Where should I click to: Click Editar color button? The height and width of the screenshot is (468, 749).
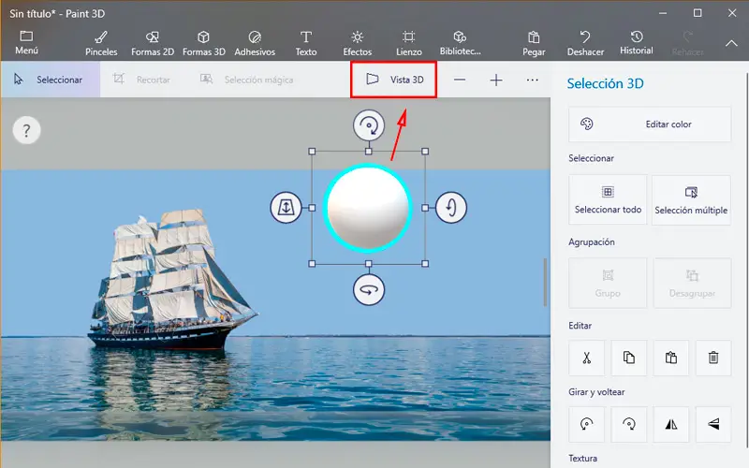click(650, 124)
